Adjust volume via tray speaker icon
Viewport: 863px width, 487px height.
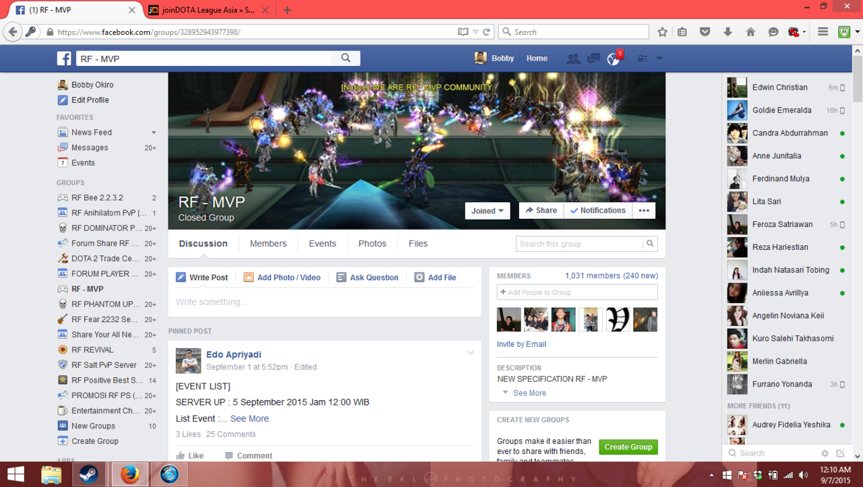803,475
